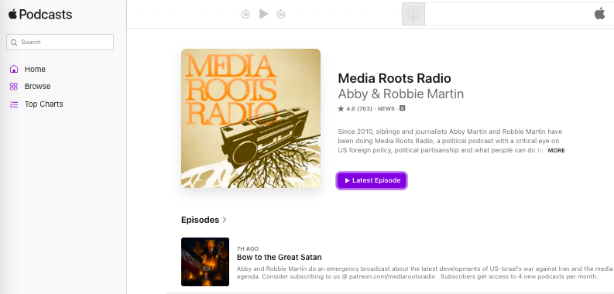Image resolution: width=614 pixels, height=294 pixels.
Task: Click the explicit E badge
Action: (x=402, y=108)
